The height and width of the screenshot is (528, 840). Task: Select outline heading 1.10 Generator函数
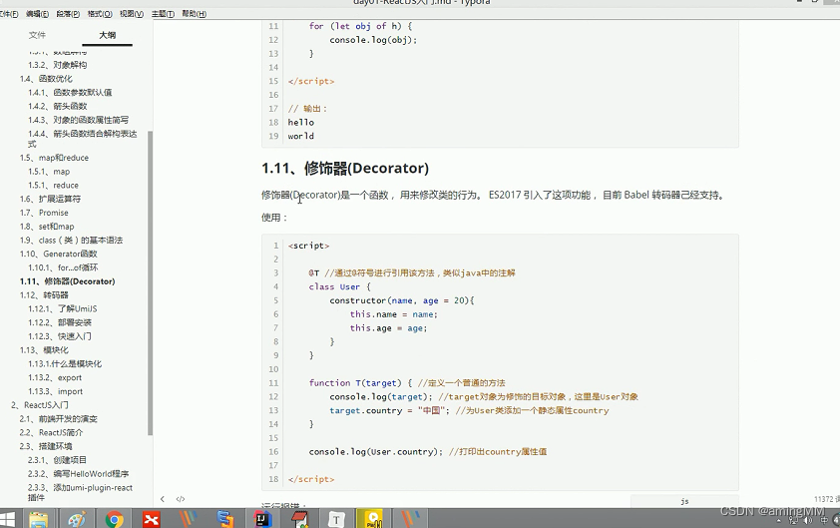pyautogui.click(x=59, y=255)
